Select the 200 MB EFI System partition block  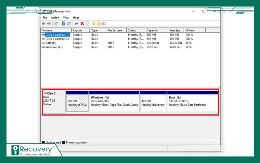click(x=77, y=103)
